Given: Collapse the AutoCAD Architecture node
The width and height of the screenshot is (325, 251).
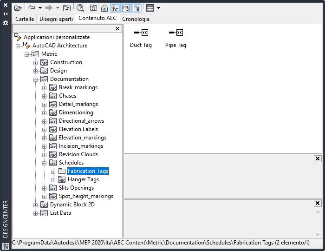Looking at the screenshot, I should (18, 46).
